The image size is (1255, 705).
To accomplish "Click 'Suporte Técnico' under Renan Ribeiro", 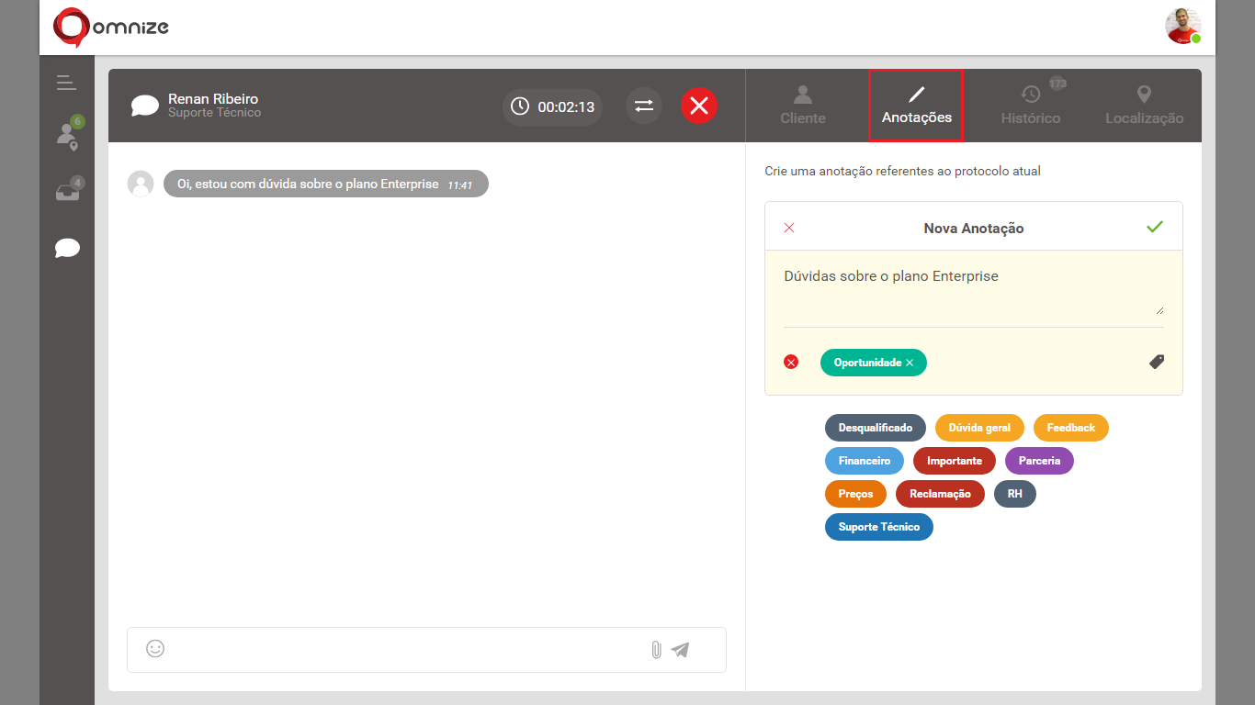I will [215, 113].
